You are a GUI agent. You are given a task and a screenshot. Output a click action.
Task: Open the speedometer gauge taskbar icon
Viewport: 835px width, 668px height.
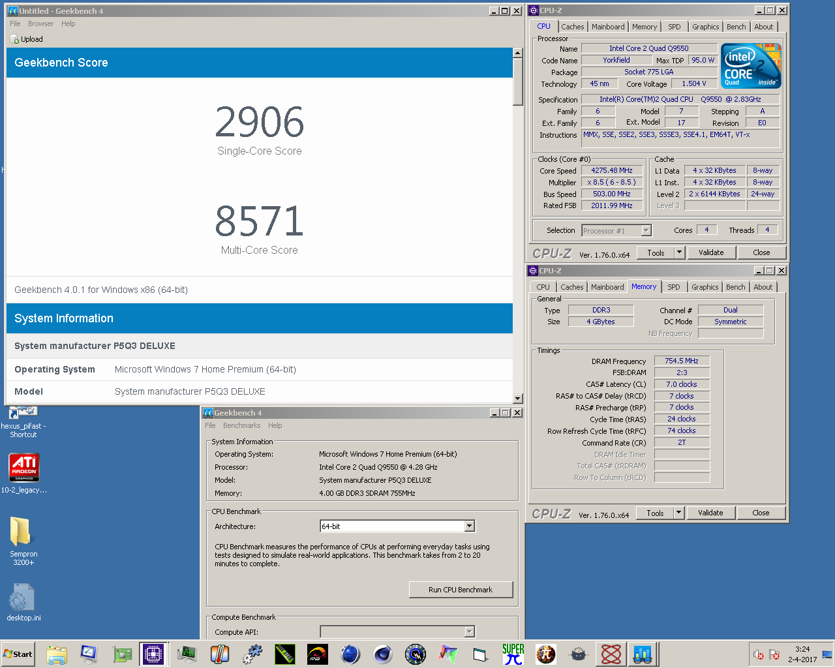click(x=318, y=654)
